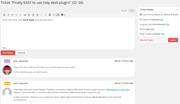
Task: Align text center
Action: point(33,15)
